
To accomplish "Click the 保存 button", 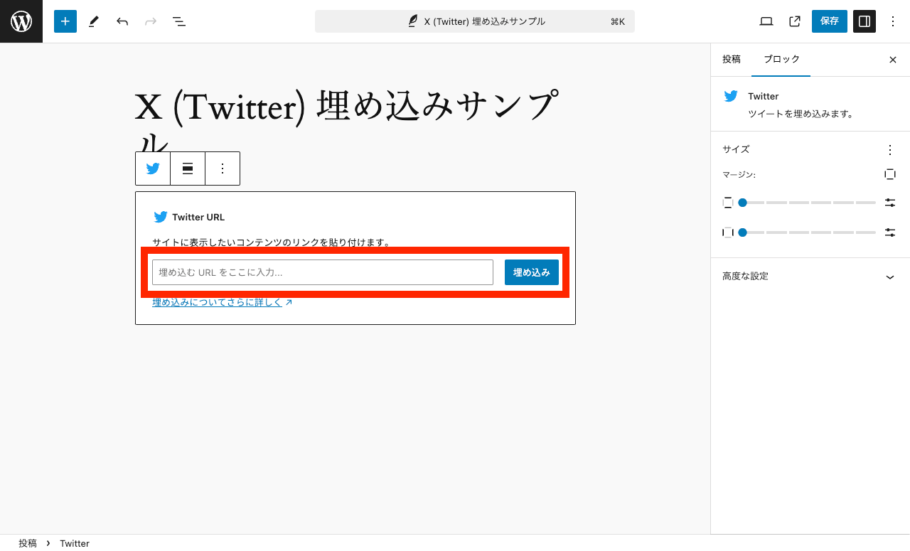I will pos(830,21).
